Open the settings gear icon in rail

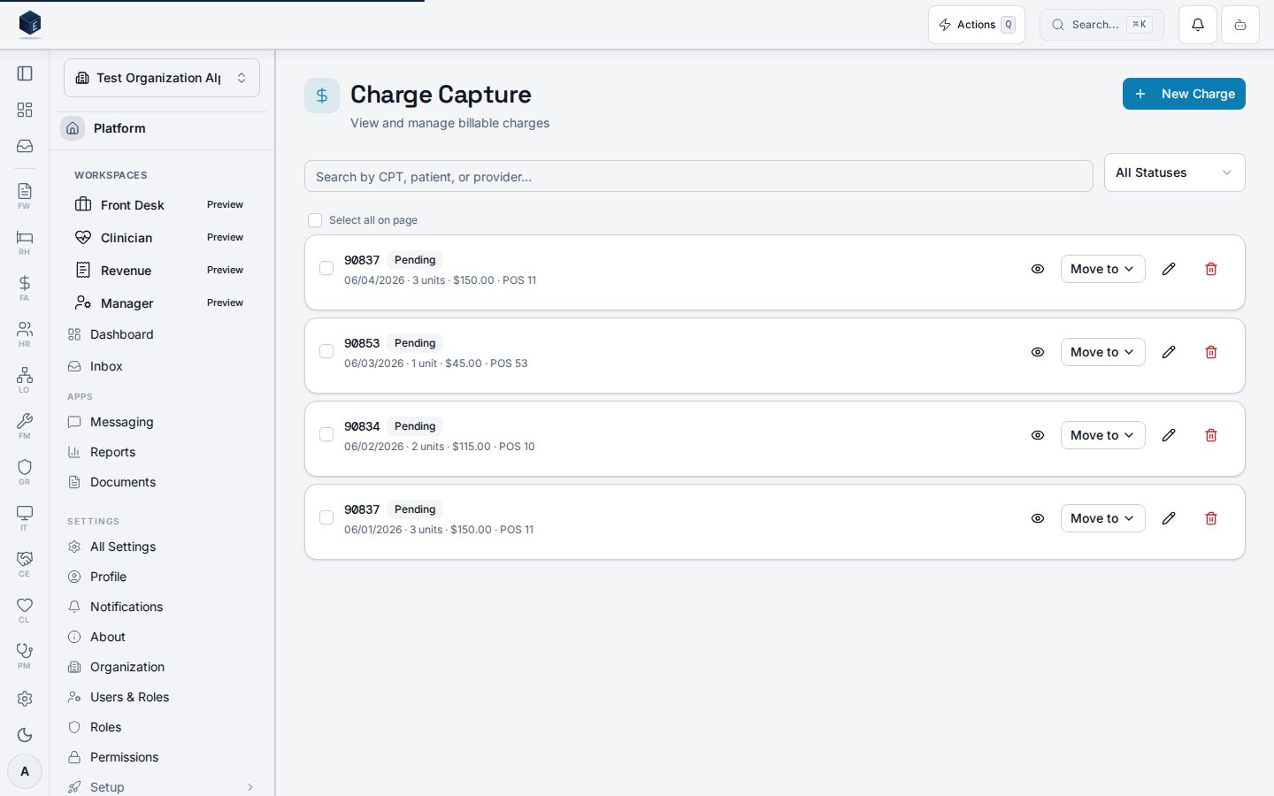point(25,699)
